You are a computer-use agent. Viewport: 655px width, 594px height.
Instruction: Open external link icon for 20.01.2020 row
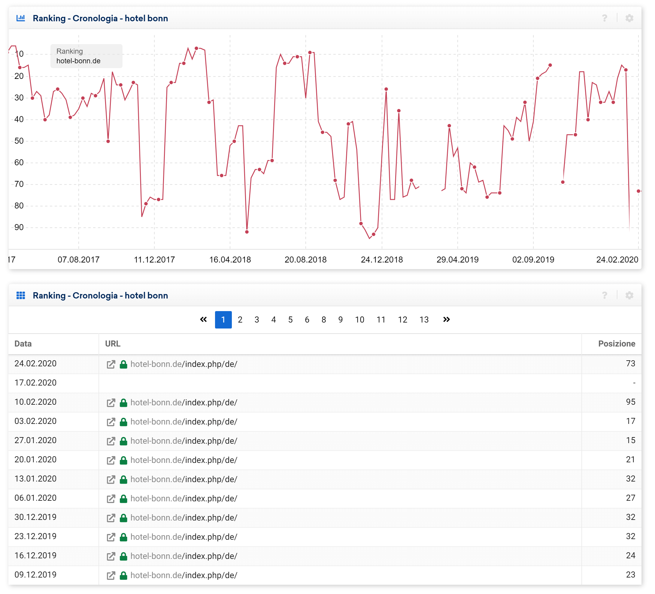coord(111,460)
